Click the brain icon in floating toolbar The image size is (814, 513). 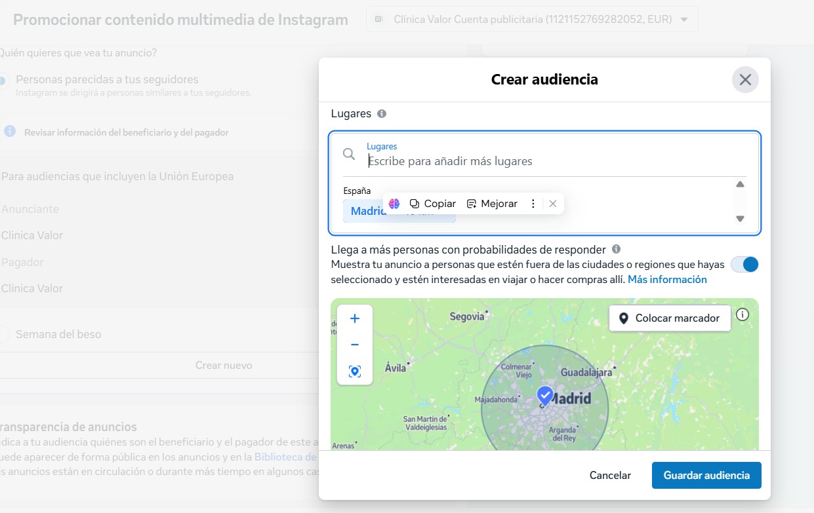394,204
